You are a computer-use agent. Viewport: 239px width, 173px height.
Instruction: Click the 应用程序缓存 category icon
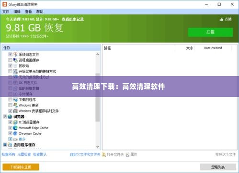[x=10, y=145]
